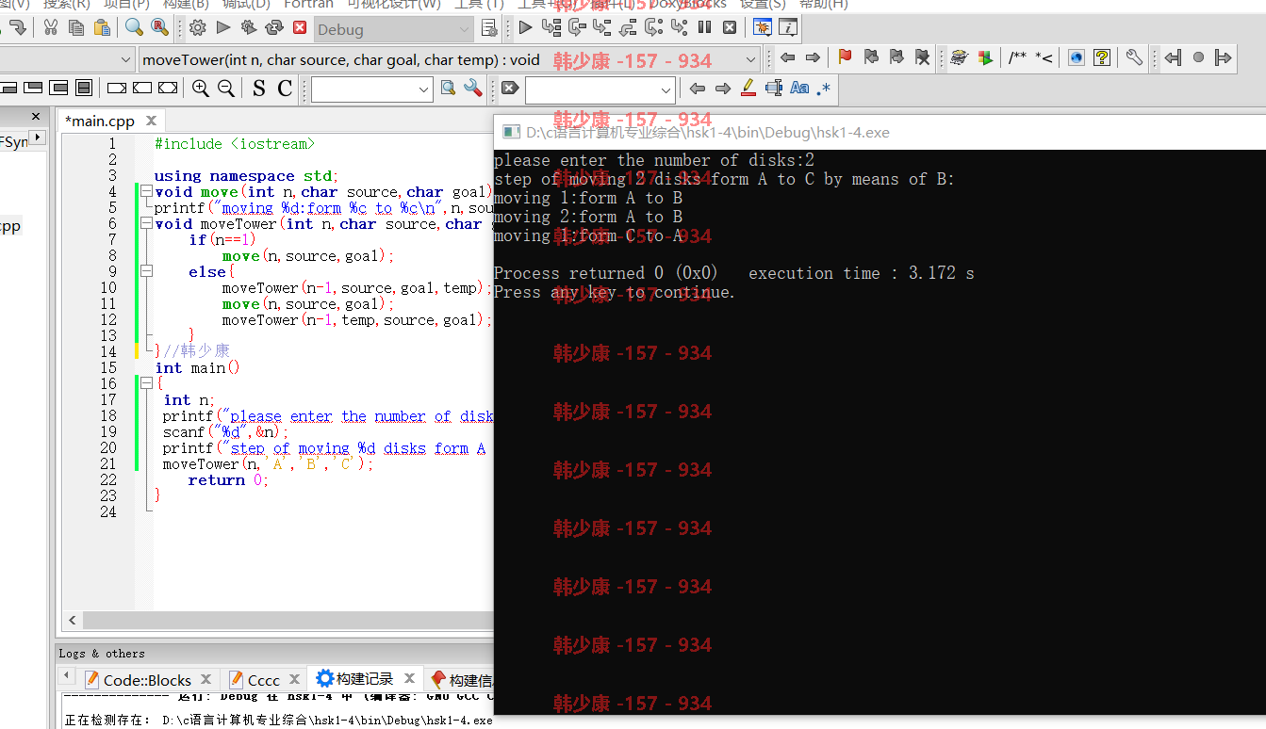This screenshot has height=729, width=1266.
Task: Collapse the fold marker at line 4
Action: coord(146,192)
